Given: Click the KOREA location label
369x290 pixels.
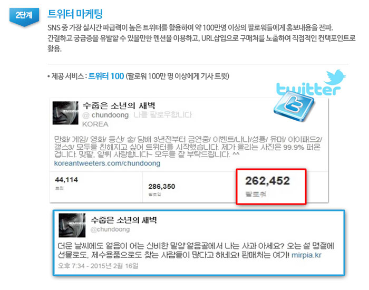Looking at the screenshot, I should click(x=95, y=124).
